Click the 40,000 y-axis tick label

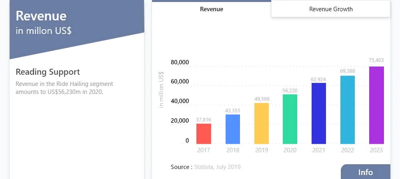[x=180, y=101]
